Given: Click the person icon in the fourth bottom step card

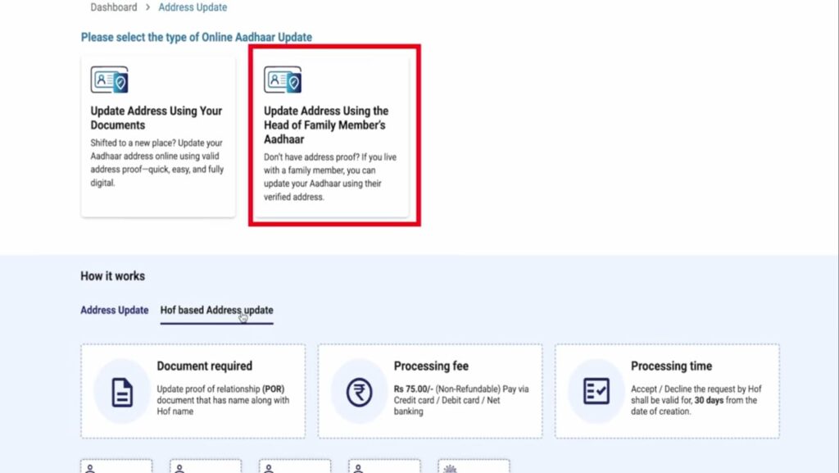Looking at the screenshot, I should point(357,468).
